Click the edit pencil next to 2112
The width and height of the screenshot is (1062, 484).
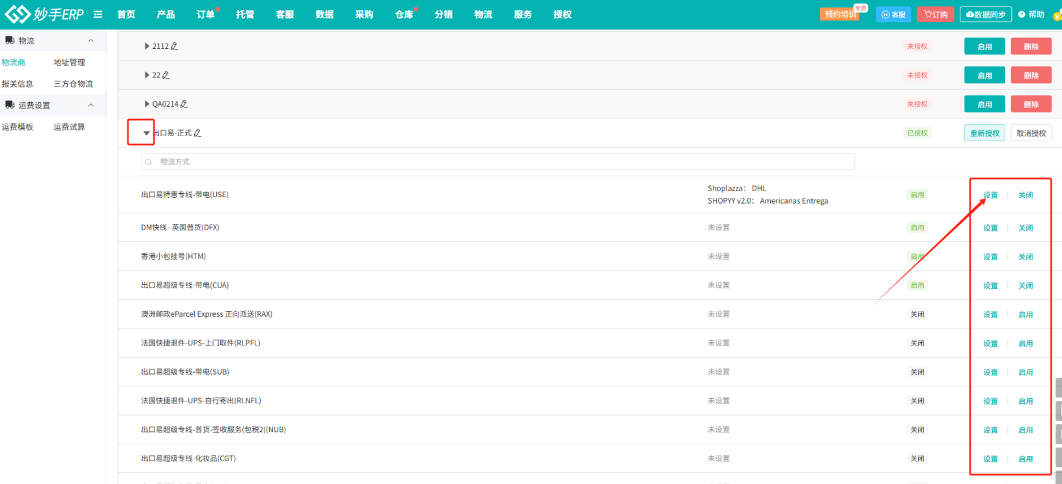pos(175,46)
